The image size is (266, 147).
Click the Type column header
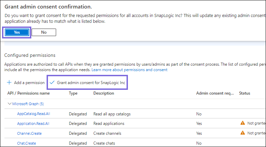pyautogui.click(x=73, y=93)
